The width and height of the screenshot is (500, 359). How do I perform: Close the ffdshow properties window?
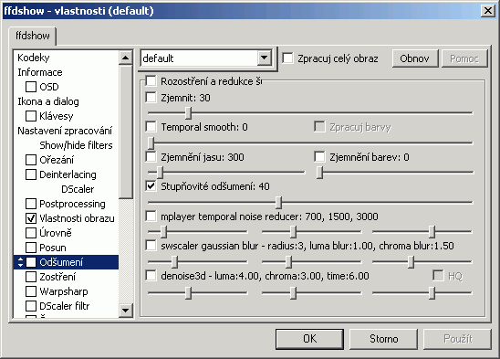pos(488,11)
